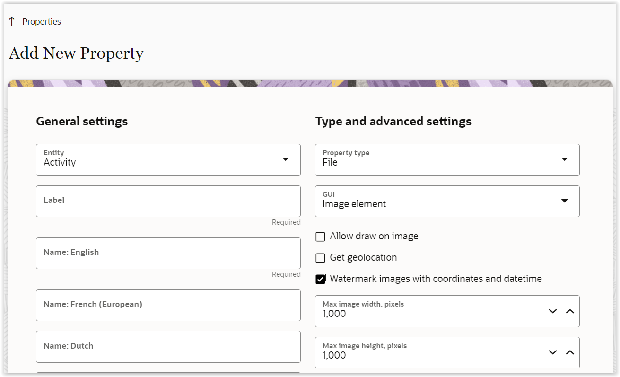Increase Max image height with up chevron
Screen dimensions: 620x377
570,352
